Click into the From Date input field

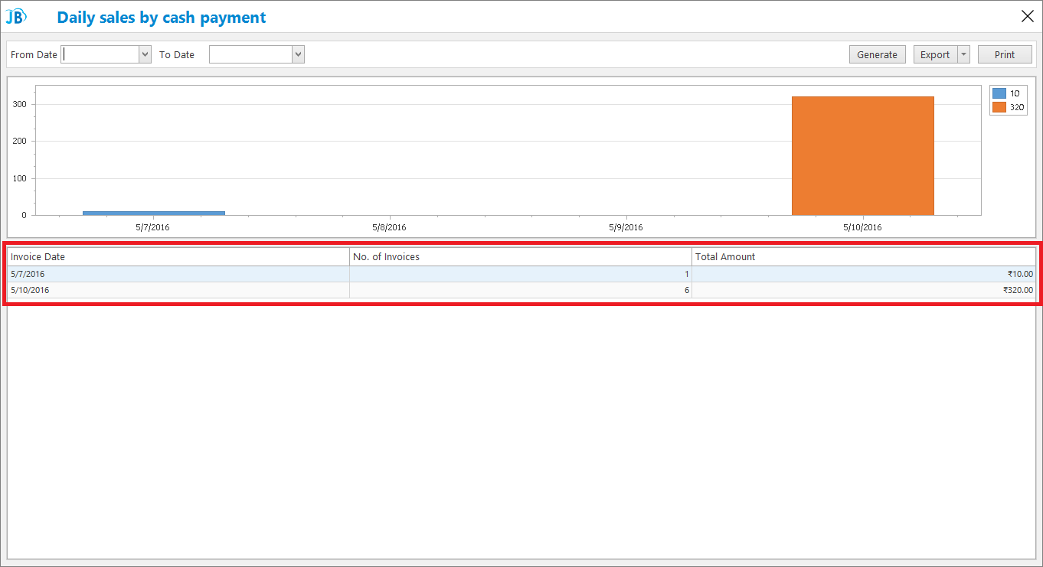click(100, 54)
